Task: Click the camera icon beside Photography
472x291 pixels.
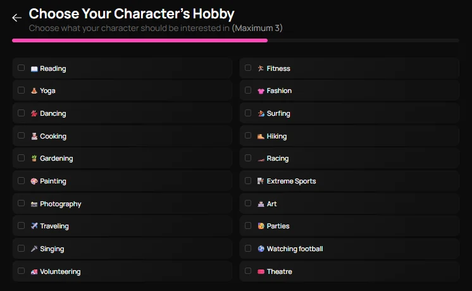Action: coord(34,204)
